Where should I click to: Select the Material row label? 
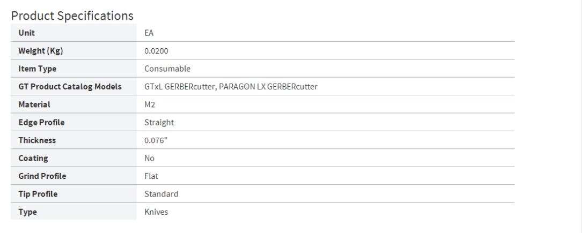coord(34,104)
